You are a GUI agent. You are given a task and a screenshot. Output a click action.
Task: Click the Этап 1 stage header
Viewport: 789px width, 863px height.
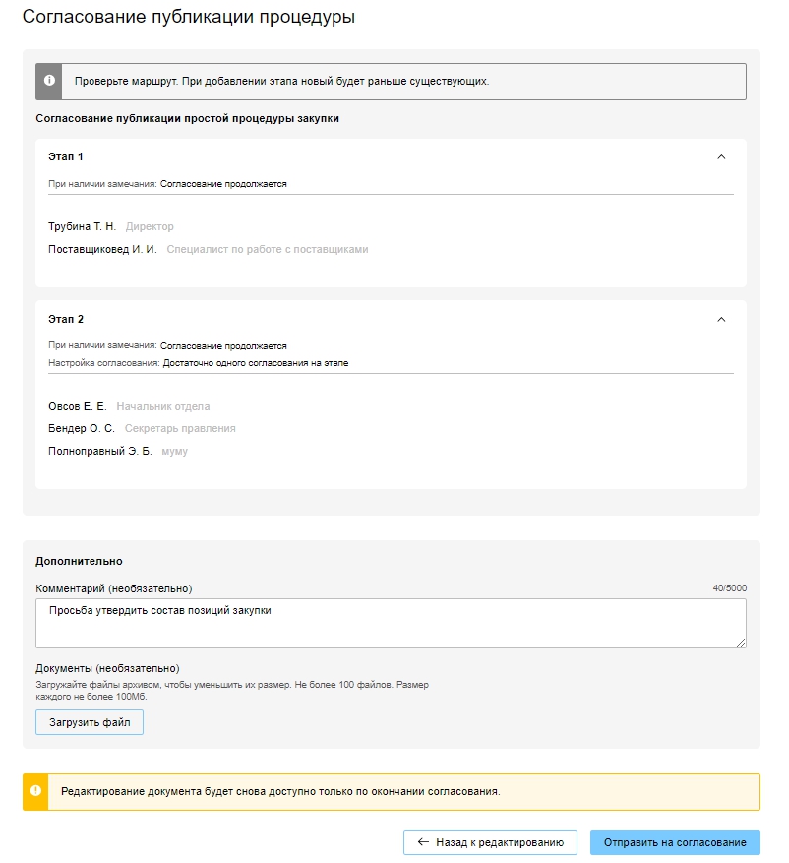[x=66, y=157]
